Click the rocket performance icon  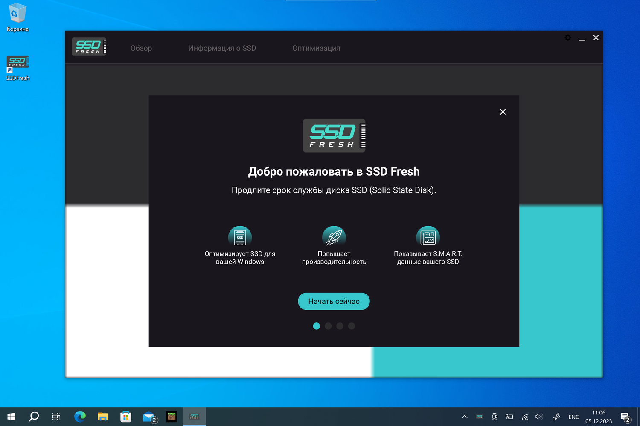[x=334, y=236]
